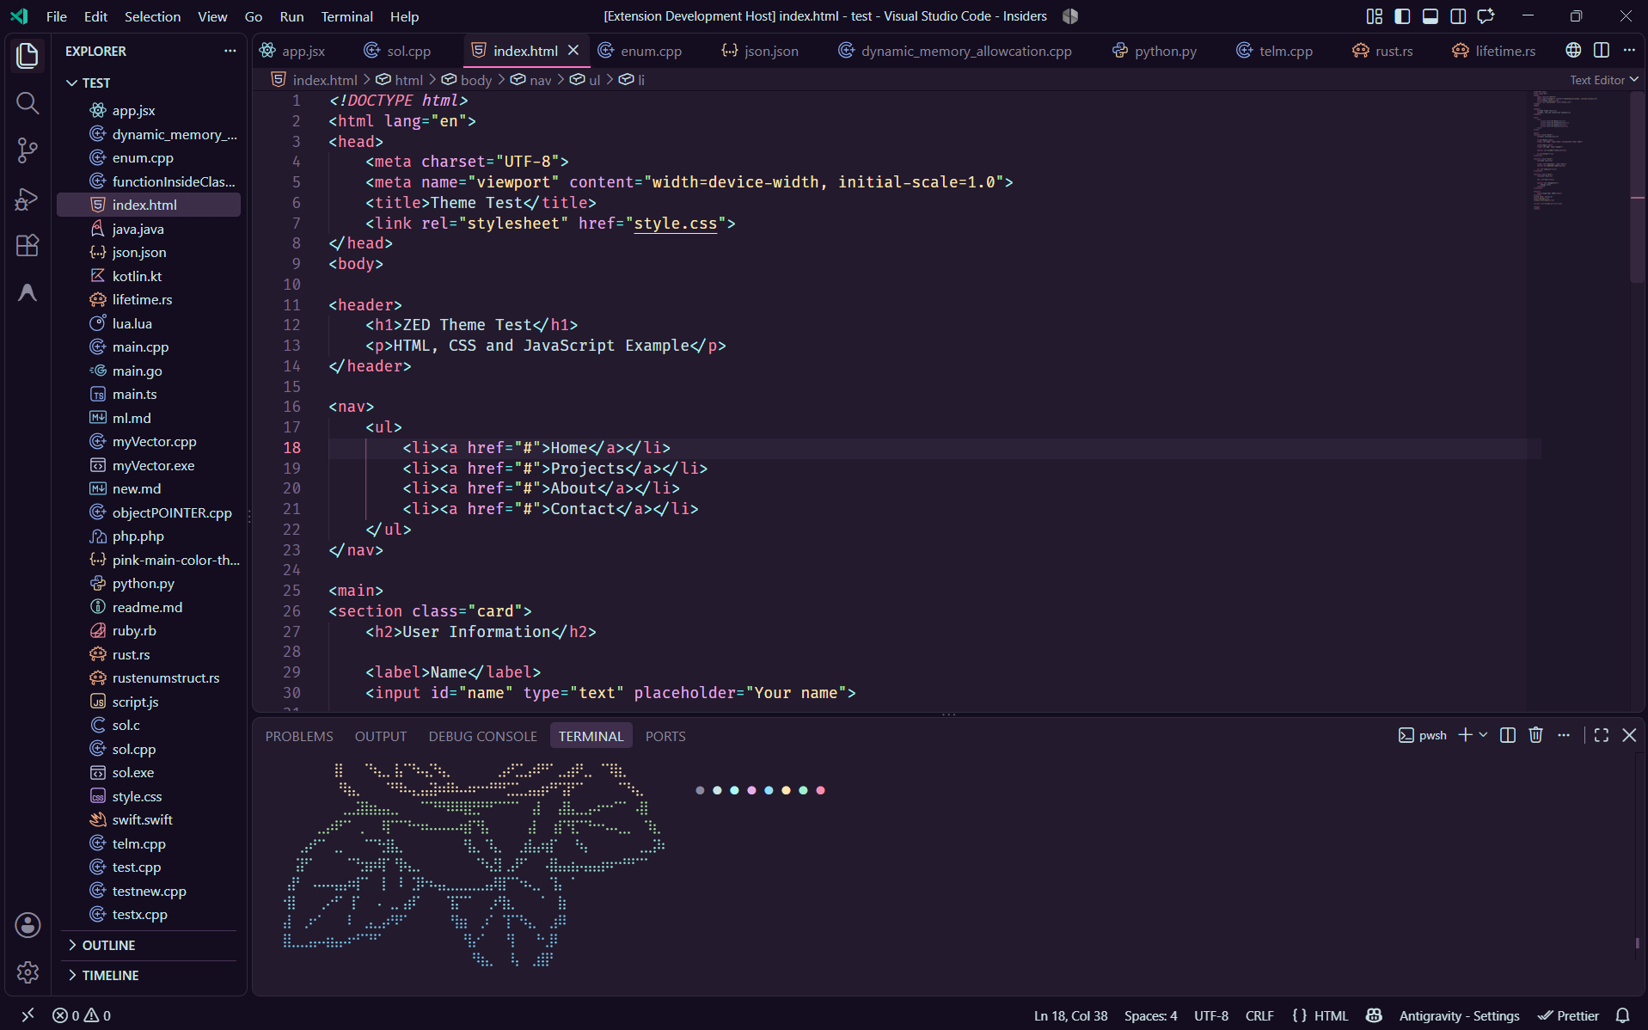Open the Search view in activity bar
The height and width of the screenshot is (1030, 1648).
[28, 104]
